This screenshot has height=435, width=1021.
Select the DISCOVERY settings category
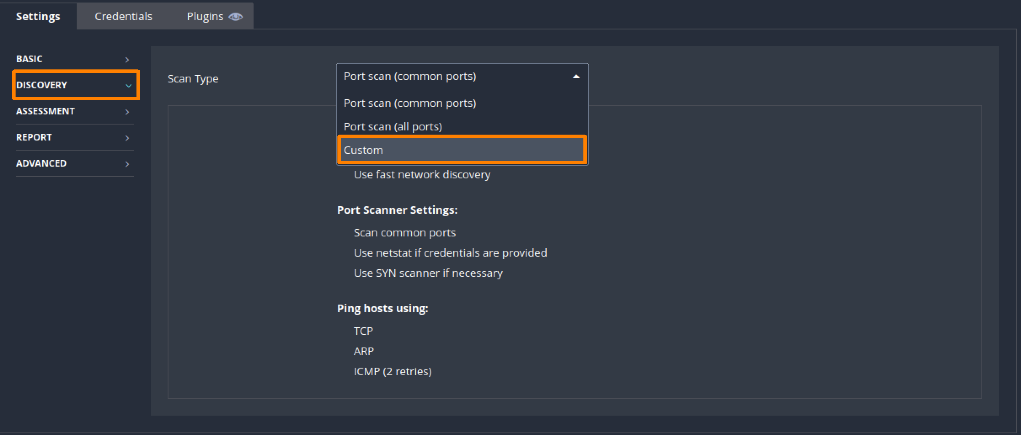42,85
